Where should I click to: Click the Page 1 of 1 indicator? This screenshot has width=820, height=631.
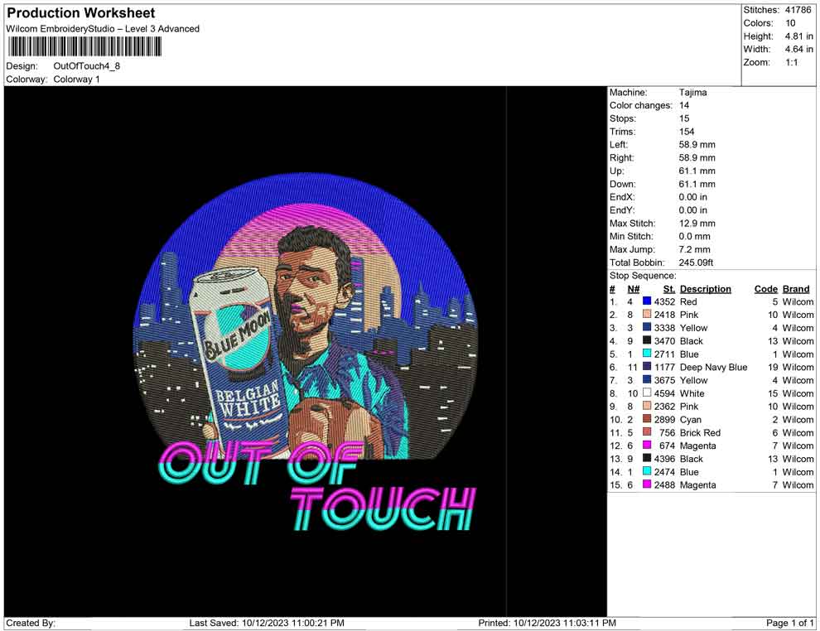[x=789, y=624]
